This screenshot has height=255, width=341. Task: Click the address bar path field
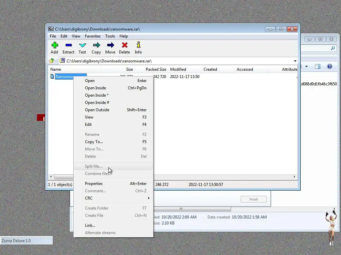click(x=178, y=61)
